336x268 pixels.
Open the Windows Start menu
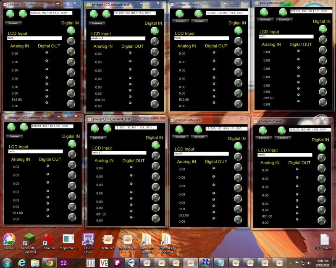[x=7, y=263]
